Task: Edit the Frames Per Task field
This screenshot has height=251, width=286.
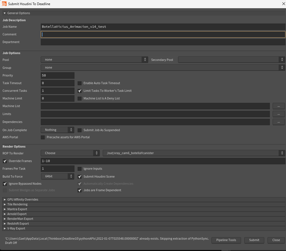Action: (57, 169)
